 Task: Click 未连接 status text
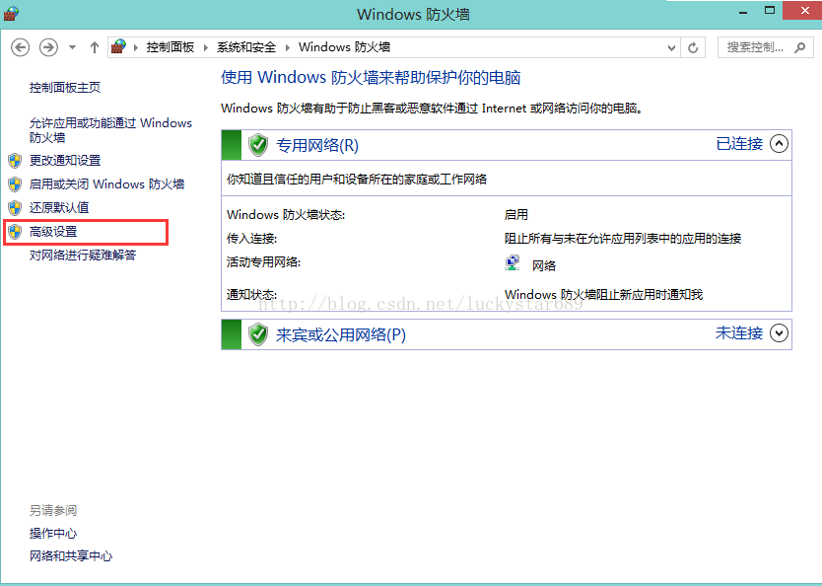pyautogui.click(x=739, y=333)
